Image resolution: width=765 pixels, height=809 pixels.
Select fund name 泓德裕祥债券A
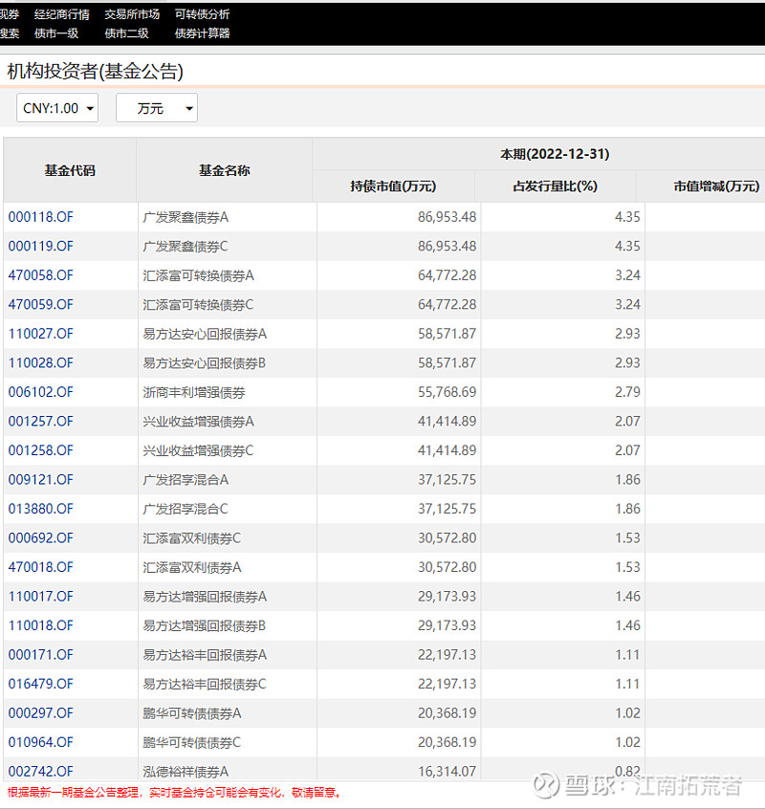186,771
